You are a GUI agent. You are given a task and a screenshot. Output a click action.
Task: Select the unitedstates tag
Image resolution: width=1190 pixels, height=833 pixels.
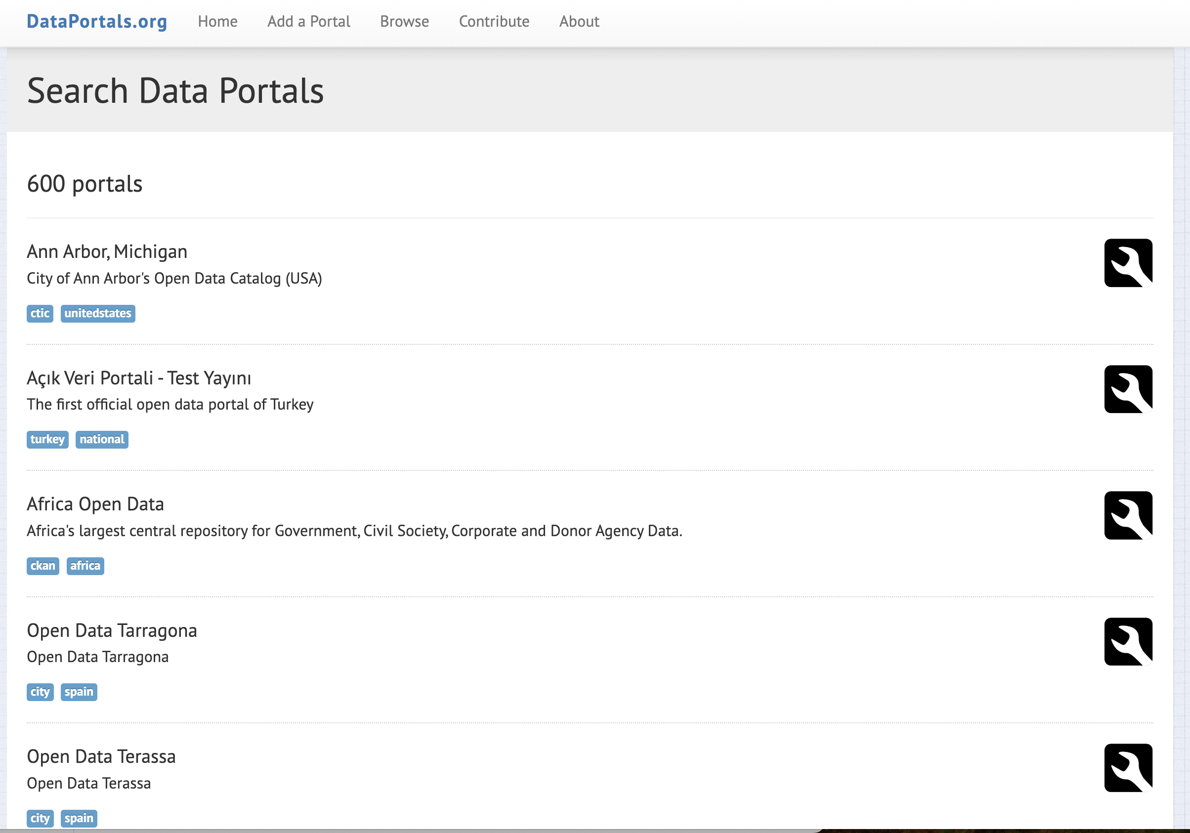pos(97,313)
